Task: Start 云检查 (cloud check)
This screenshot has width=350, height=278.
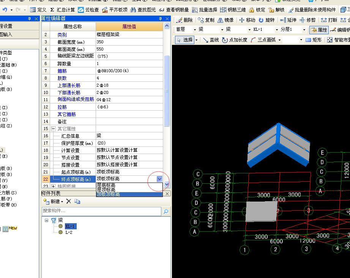Action: click(x=88, y=10)
